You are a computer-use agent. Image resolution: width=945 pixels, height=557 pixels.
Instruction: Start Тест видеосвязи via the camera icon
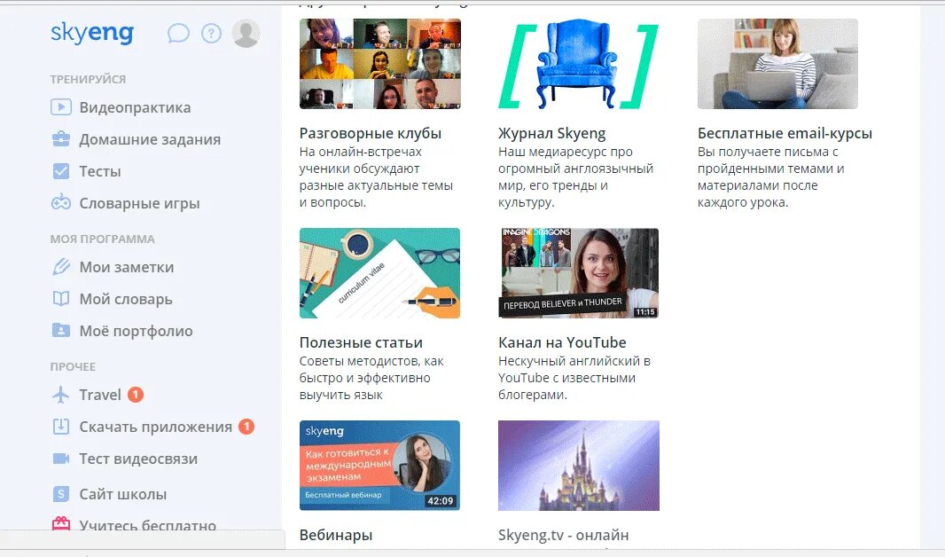point(61,458)
